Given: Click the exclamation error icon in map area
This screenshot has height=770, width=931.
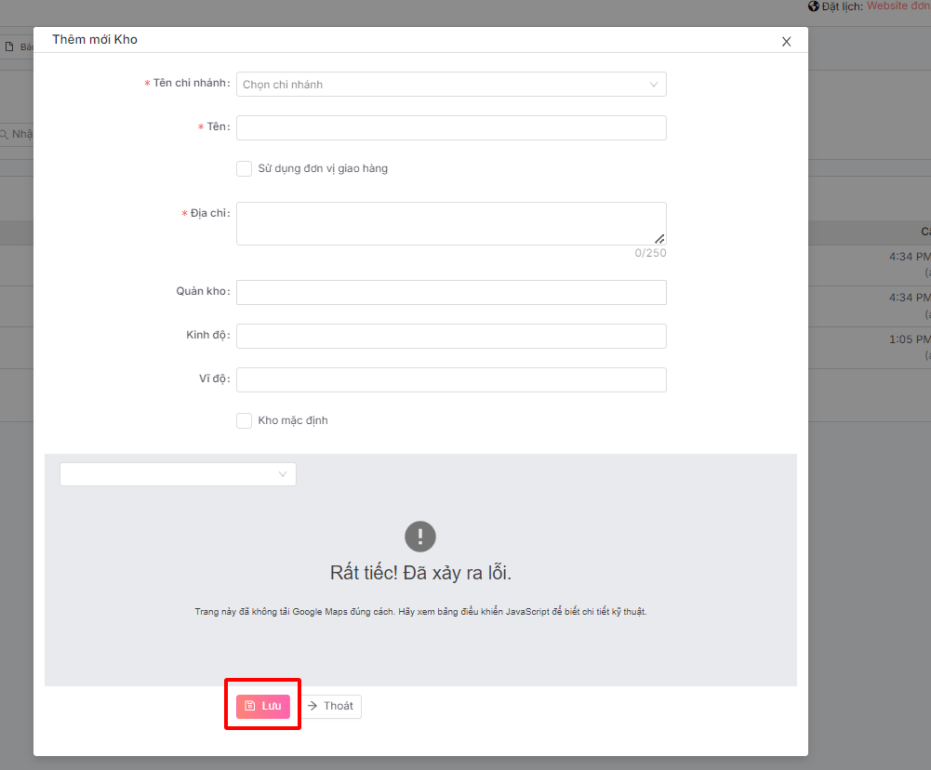Looking at the screenshot, I should [x=420, y=537].
